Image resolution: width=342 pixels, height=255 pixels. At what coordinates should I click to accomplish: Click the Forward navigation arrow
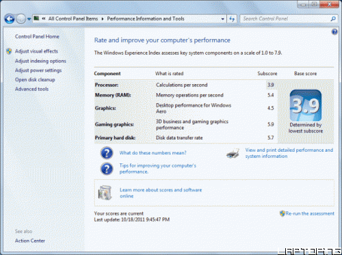point(21,19)
